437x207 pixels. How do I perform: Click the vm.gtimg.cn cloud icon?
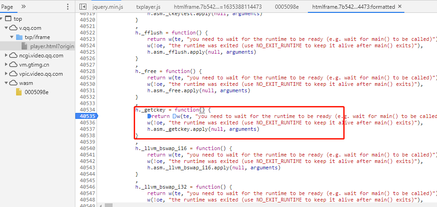tap(13, 65)
